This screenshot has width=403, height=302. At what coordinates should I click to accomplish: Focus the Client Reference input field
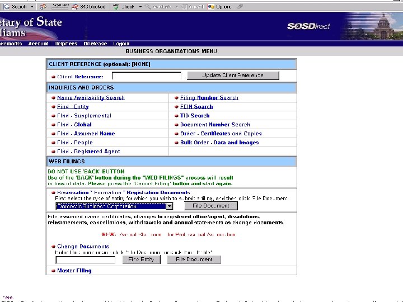click(147, 76)
